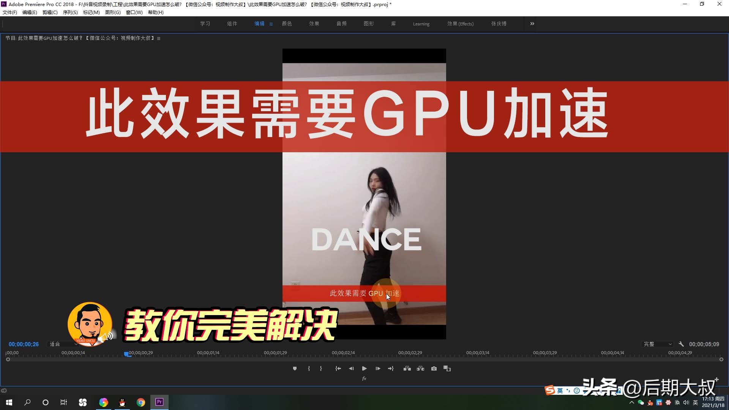Select the Mark Out icon
The width and height of the screenshot is (729, 410).
tap(321, 368)
